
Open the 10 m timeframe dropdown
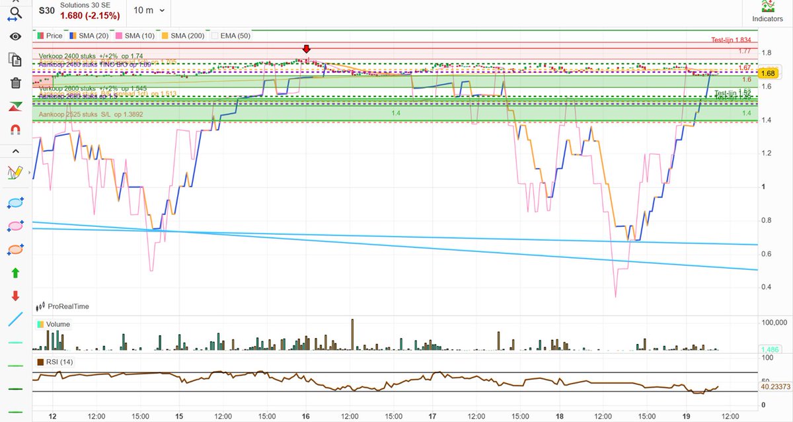[149, 11]
